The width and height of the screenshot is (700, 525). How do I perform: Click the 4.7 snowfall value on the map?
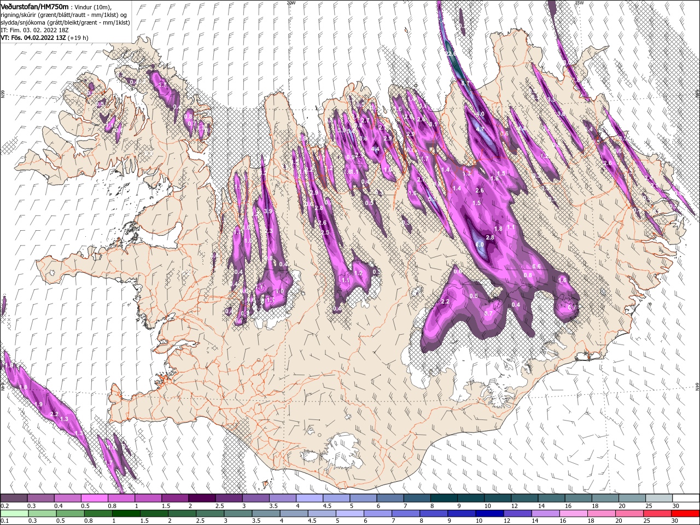click(480, 129)
